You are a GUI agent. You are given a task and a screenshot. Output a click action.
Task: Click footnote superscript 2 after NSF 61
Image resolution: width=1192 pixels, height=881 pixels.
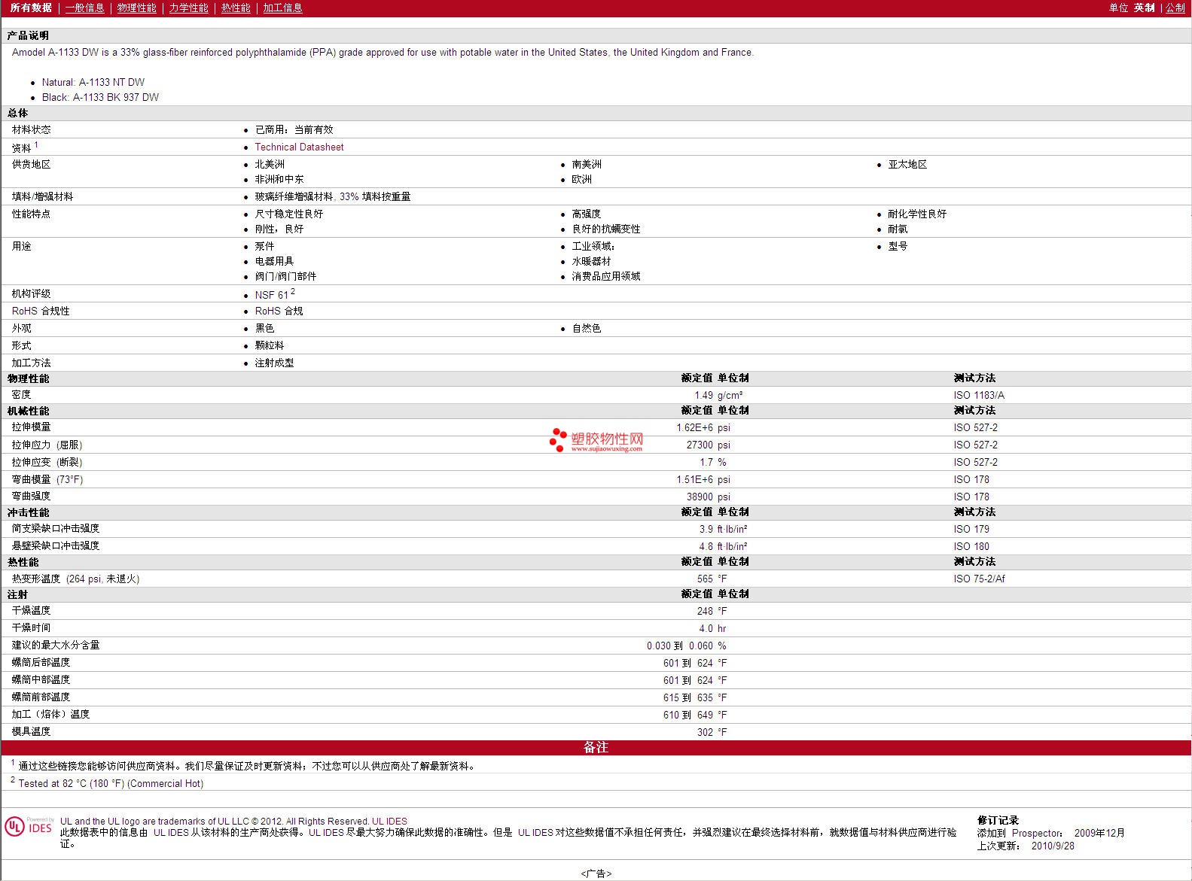pyautogui.click(x=293, y=292)
